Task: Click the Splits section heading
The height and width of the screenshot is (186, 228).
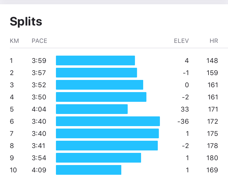Action: [x=26, y=22]
